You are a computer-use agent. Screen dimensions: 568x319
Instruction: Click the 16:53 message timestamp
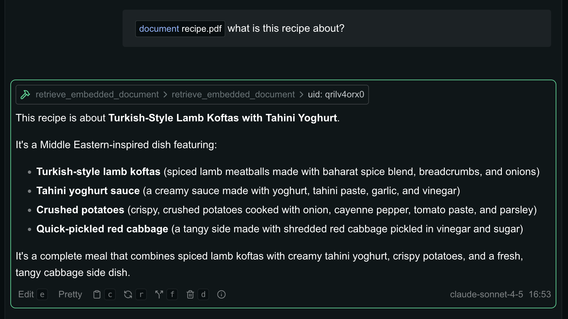click(540, 294)
